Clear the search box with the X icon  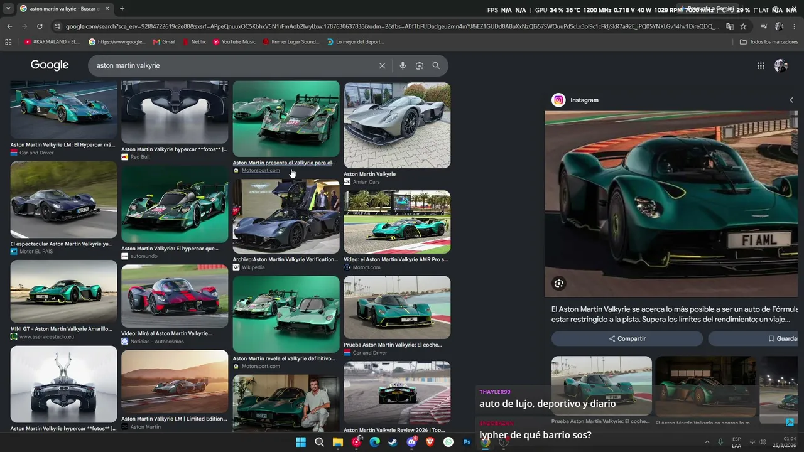tap(382, 66)
